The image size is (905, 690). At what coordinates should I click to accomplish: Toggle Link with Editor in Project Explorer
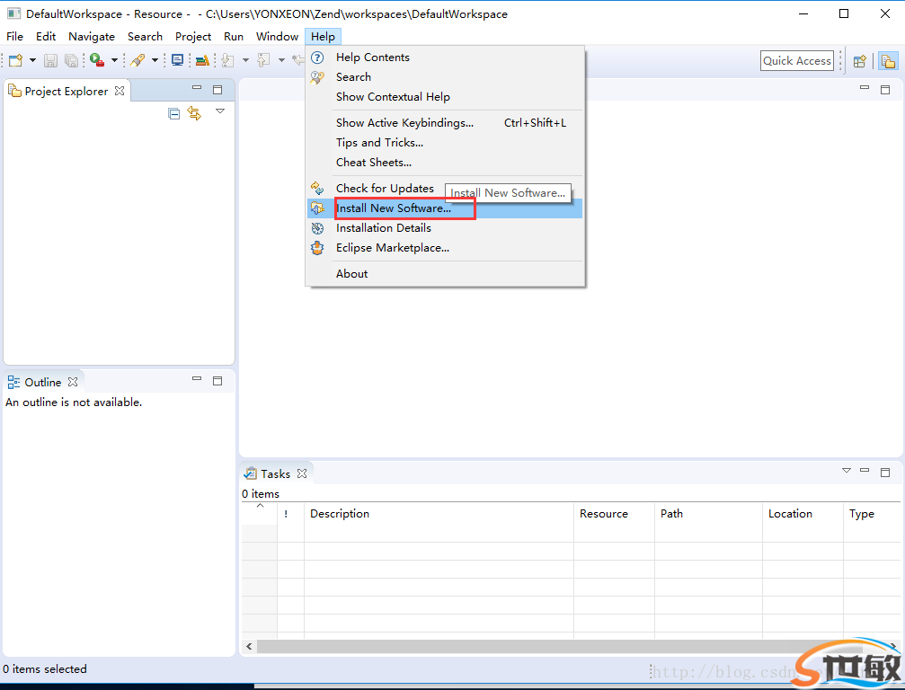[x=194, y=113]
